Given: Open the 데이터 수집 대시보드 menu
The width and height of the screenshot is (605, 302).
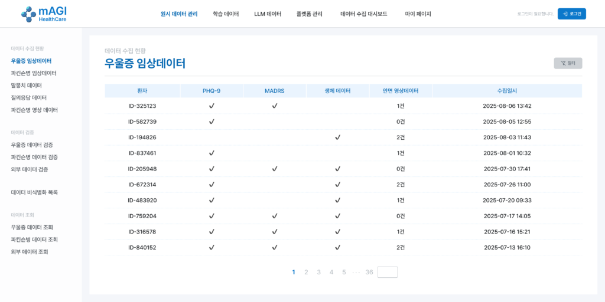Looking at the screenshot, I should [363, 14].
